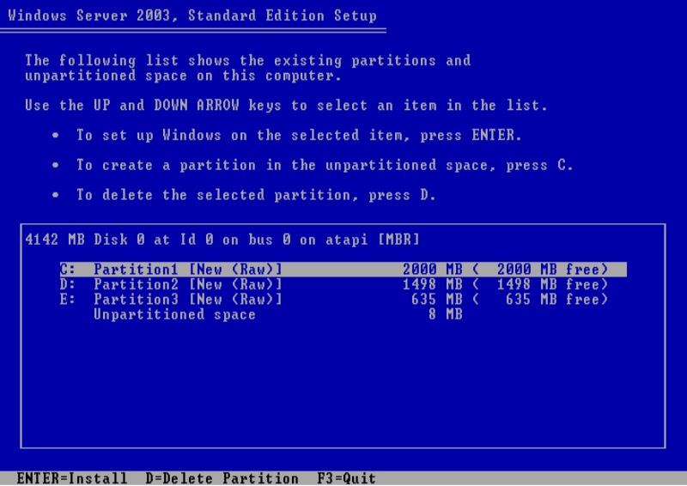Select the Unpartitioned space row
The width and height of the screenshot is (687, 486).
pos(278,314)
